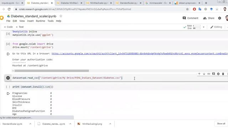Click the output horizontal scrollbar
Viewport: 228px width, 128px height.
(52, 71)
